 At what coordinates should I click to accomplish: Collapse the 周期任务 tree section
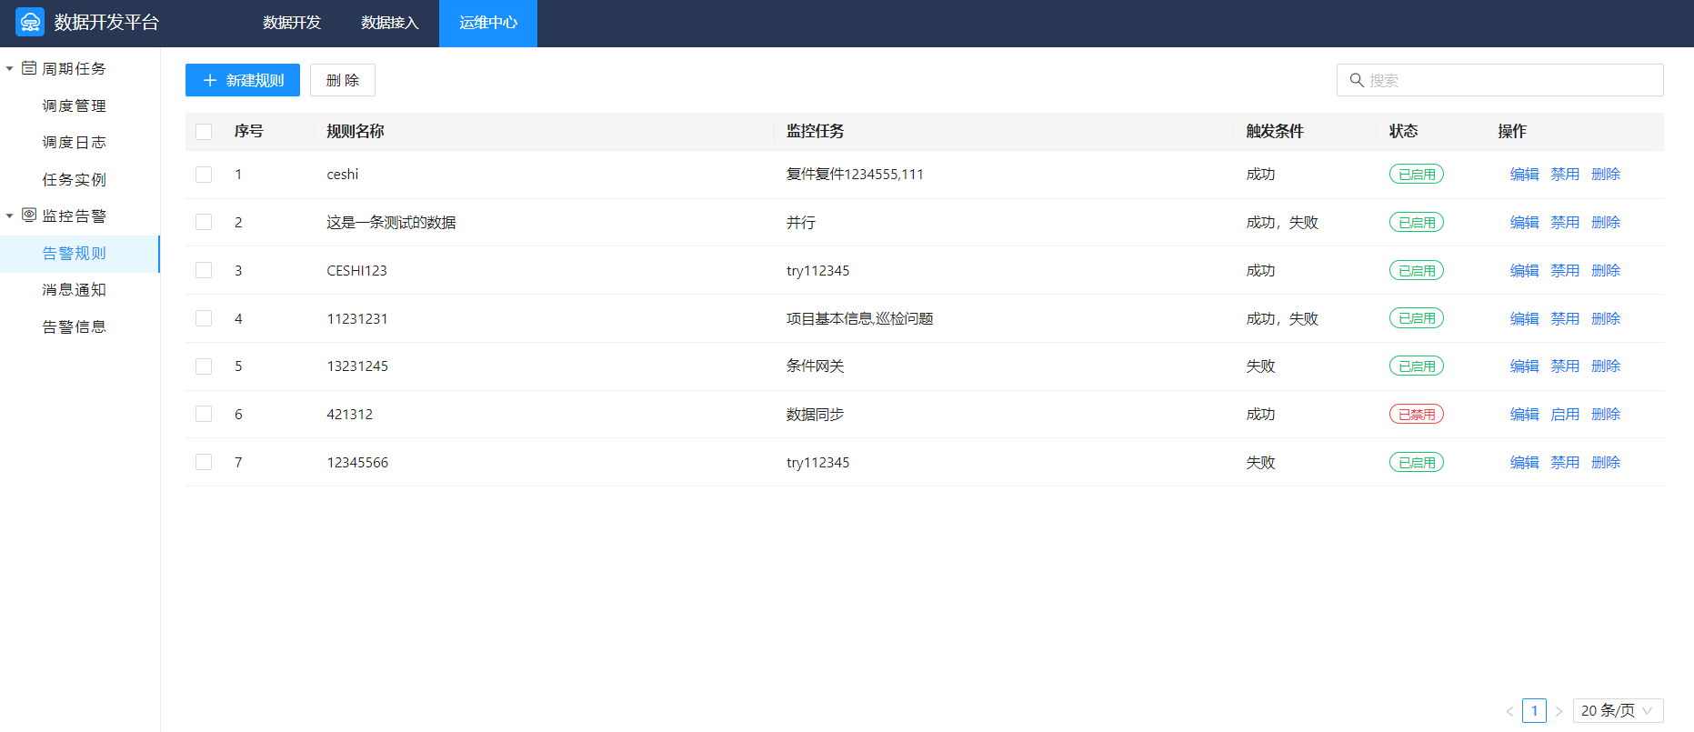(10, 69)
